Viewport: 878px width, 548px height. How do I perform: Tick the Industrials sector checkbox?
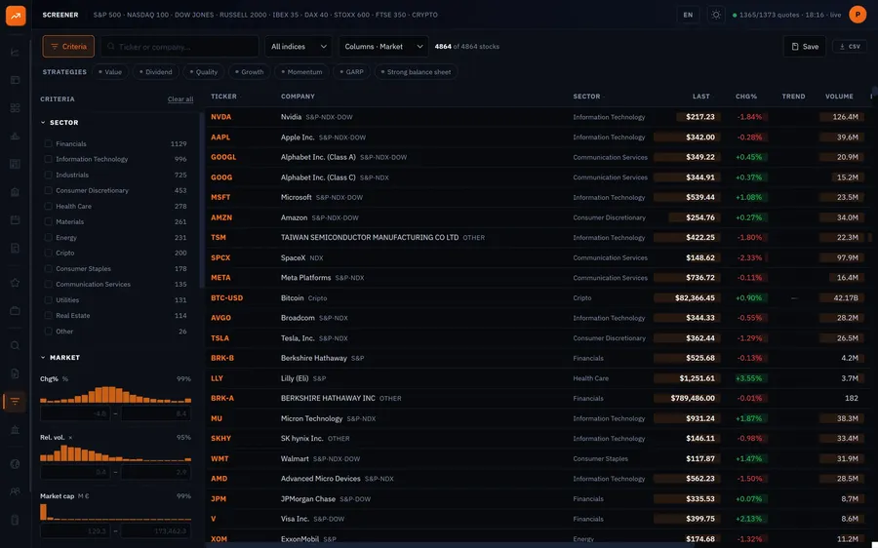(48, 175)
